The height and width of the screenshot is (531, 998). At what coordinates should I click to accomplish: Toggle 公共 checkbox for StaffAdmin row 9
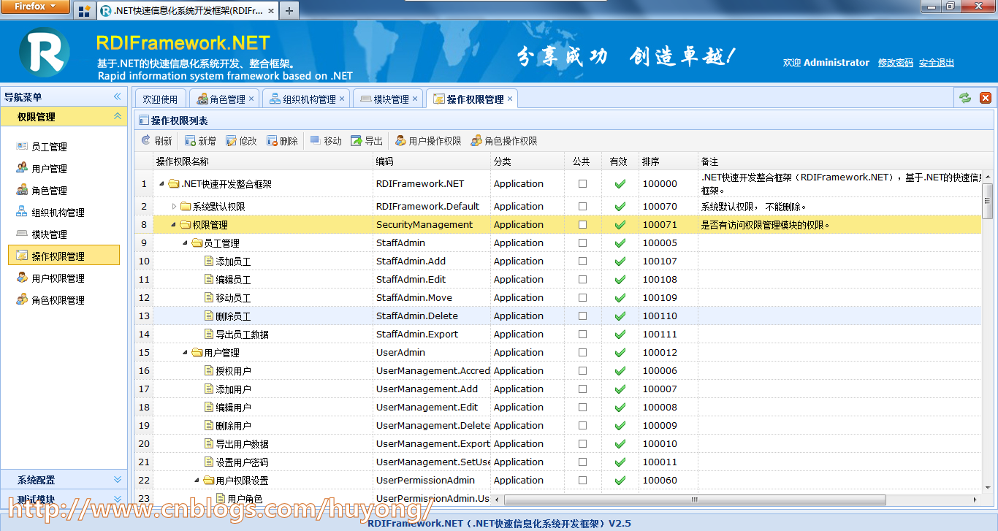(582, 243)
